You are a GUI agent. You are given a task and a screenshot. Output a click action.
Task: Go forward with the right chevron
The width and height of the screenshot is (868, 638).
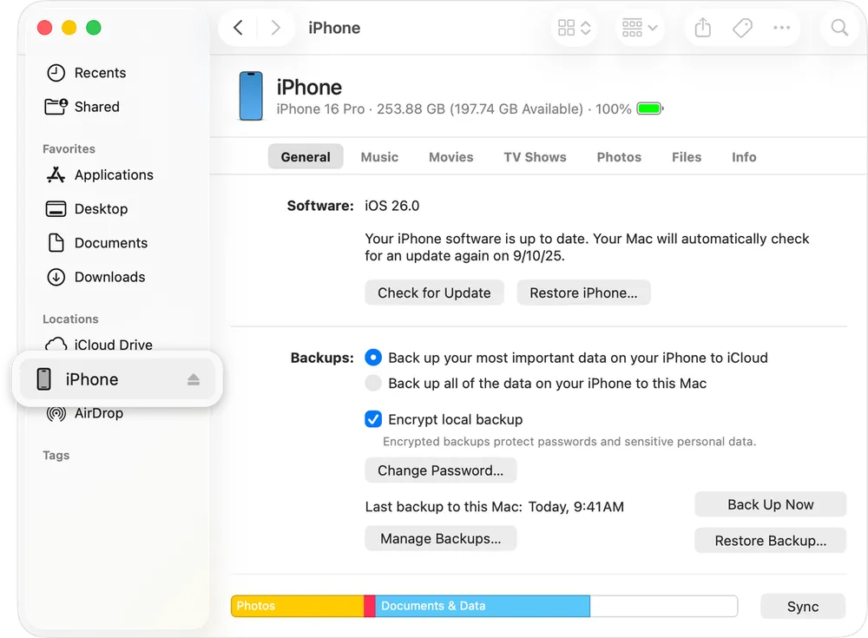275,28
